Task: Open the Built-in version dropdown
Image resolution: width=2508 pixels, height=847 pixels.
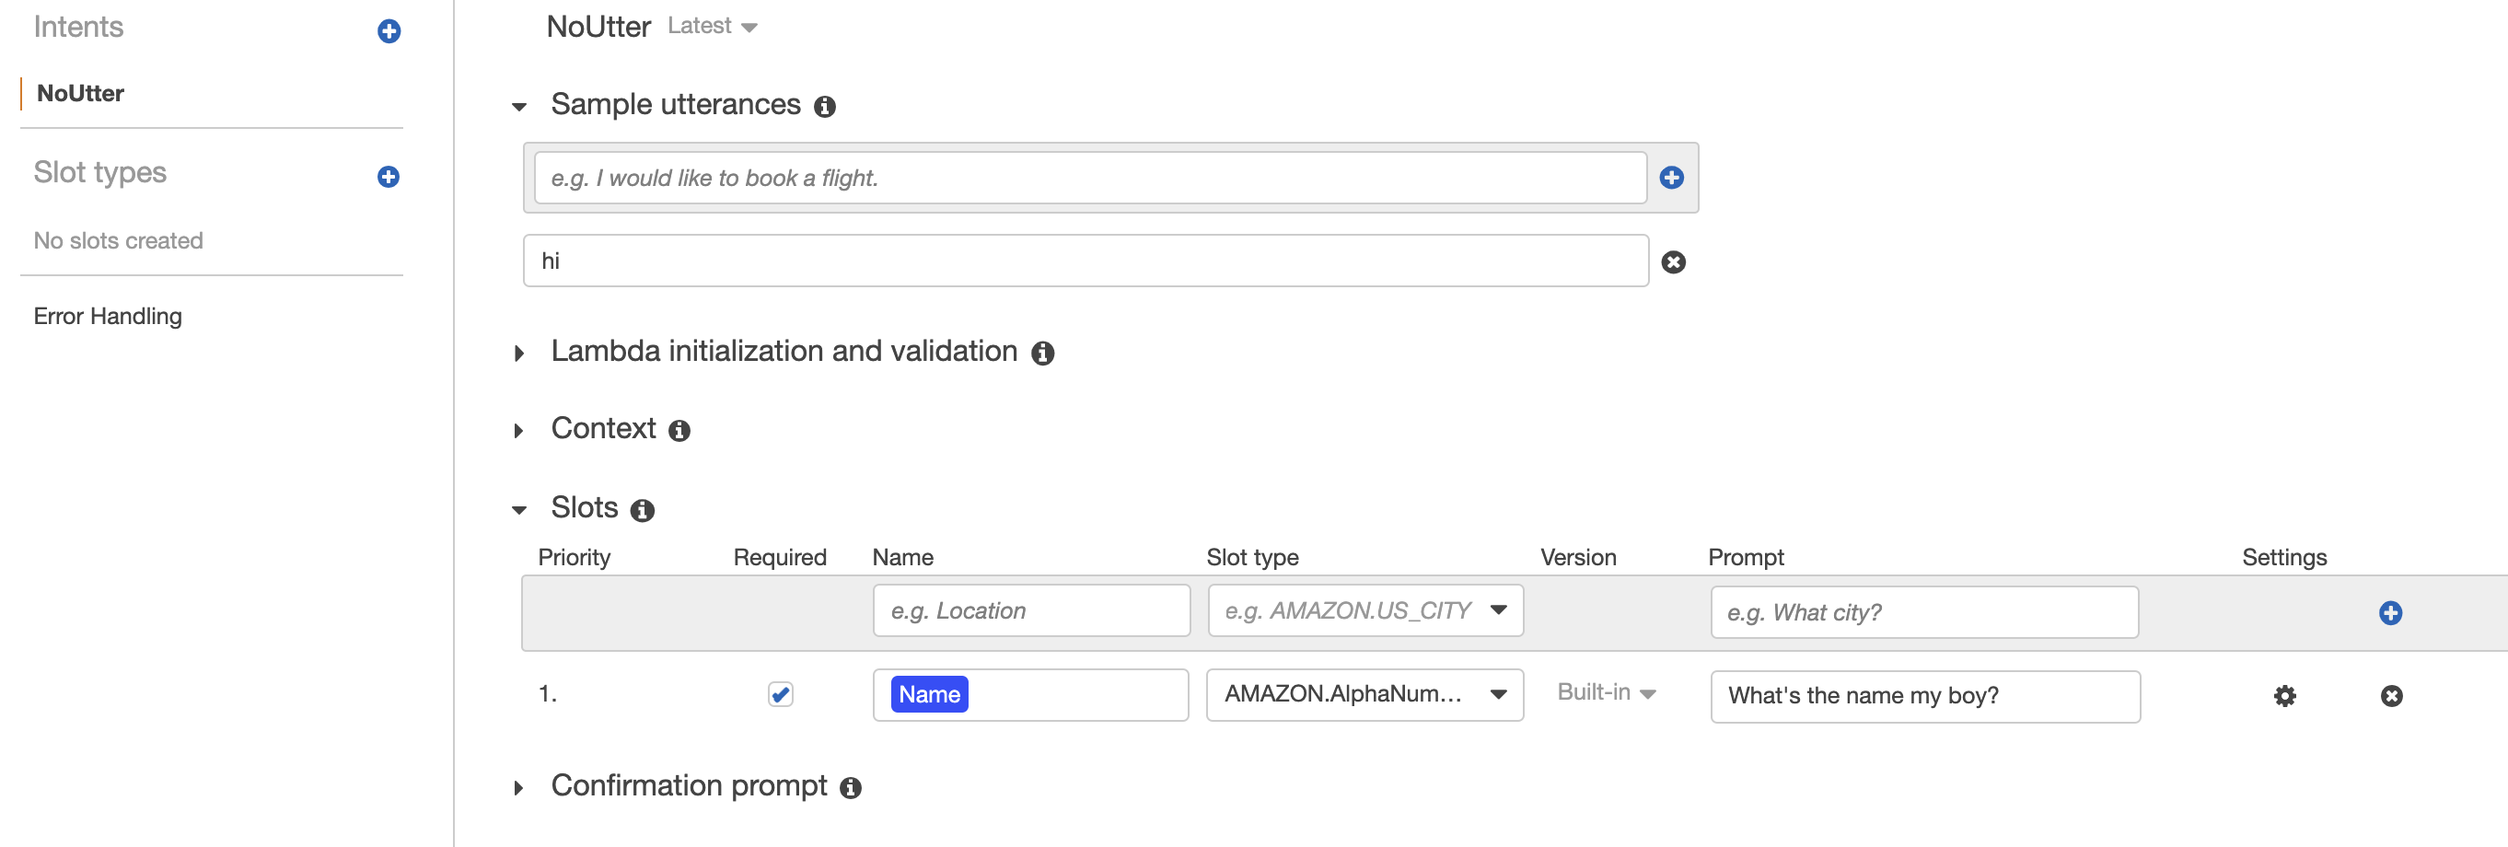Action: (x=1606, y=692)
